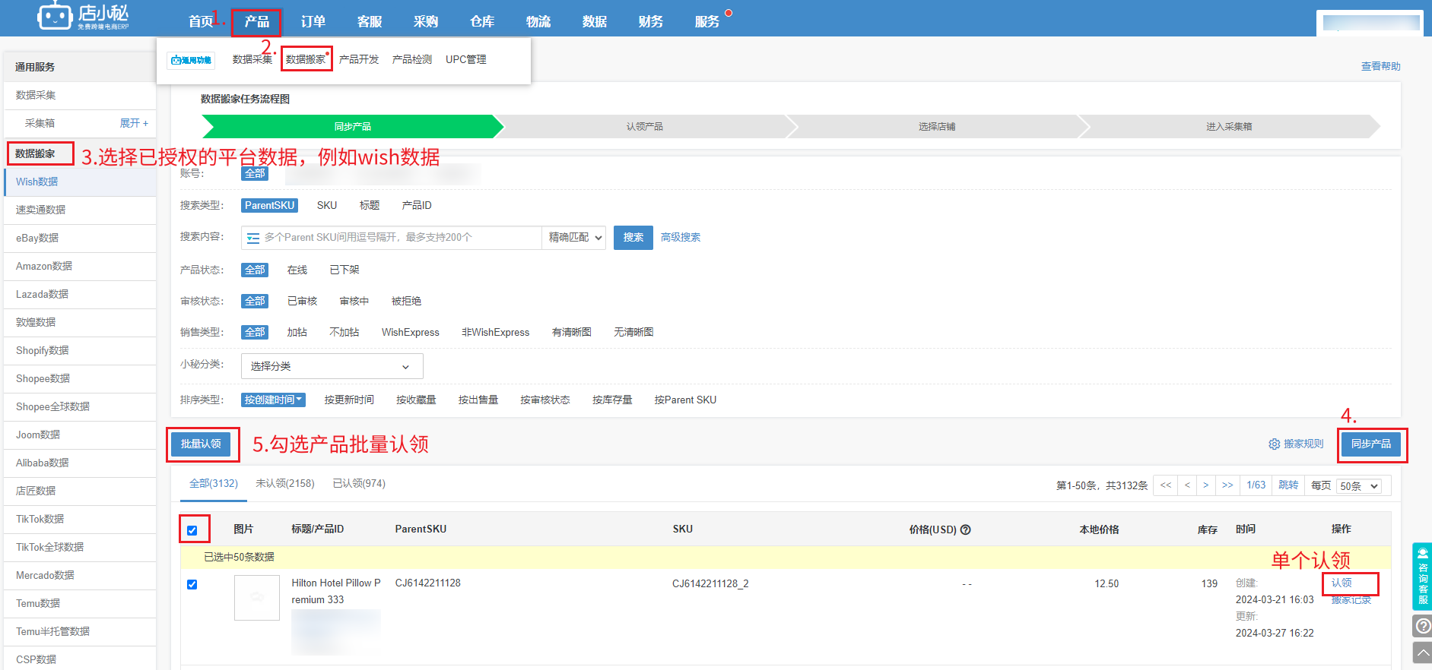Screen dimensions: 1432x670
Task: Select 产品ID search type option
Action: (x=417, y=206)
